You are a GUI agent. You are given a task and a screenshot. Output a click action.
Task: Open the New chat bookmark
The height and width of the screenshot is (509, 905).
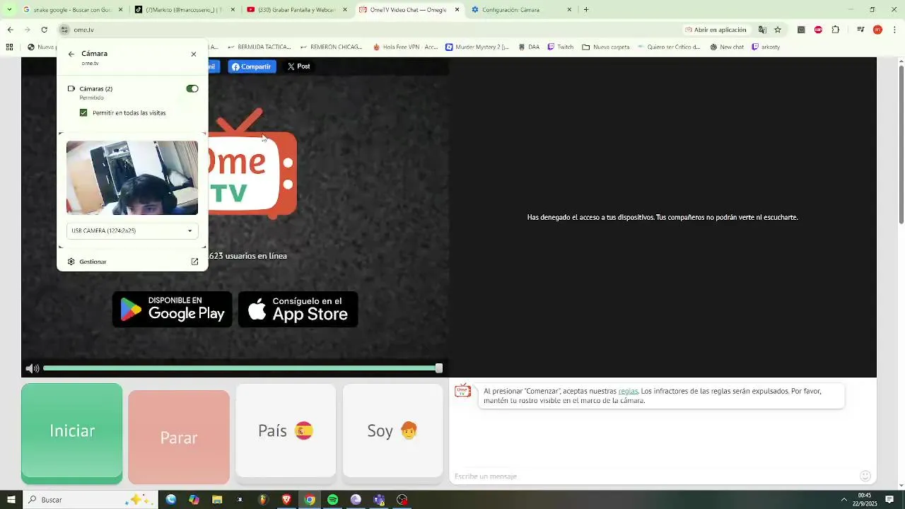pos(727,47)
